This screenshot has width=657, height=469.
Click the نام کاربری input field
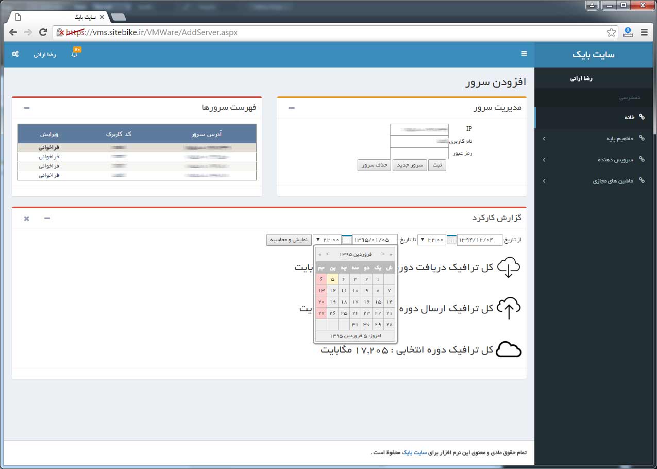point(419,141)
